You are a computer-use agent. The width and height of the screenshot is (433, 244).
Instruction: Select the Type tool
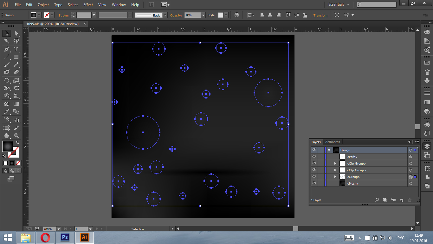(x=16, y=49)
